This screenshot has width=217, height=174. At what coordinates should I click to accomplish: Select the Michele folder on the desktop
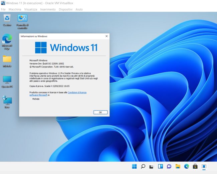pyautogui.click(x=7, y=60)
